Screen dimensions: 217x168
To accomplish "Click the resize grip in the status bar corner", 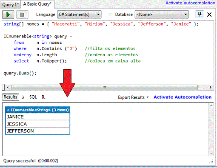I will click(211, 162).
